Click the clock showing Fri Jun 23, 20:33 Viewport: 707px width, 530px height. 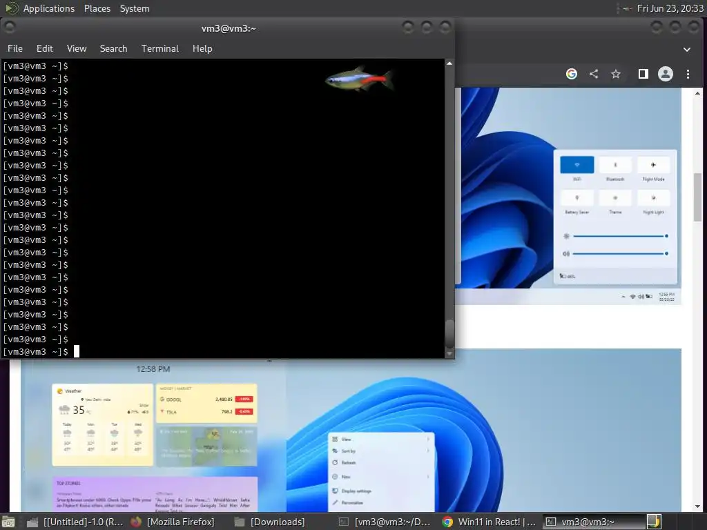[x=670, y=8]
